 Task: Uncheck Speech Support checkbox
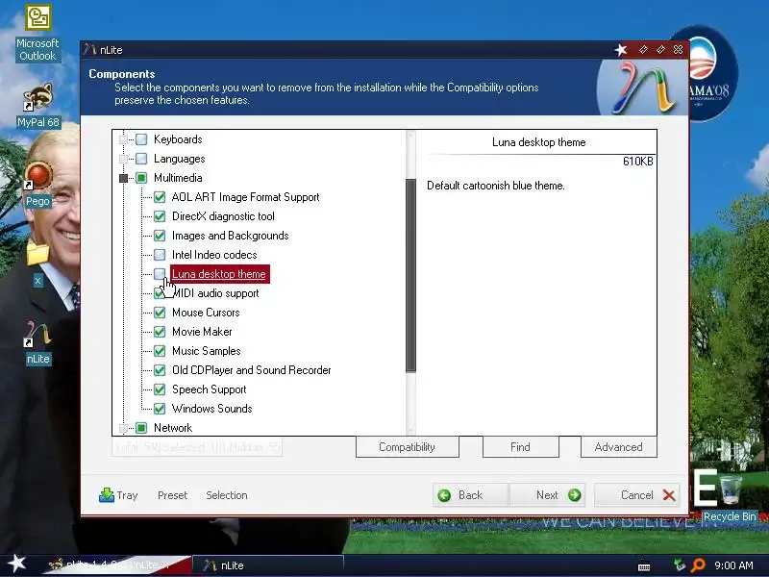pyautogui.click(x=160, y=389)
